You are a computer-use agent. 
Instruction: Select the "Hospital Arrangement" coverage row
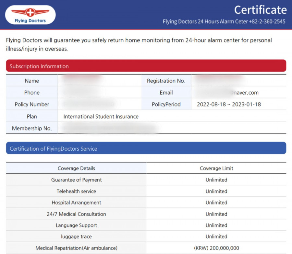pyautogui.click(x=146, y=202)
